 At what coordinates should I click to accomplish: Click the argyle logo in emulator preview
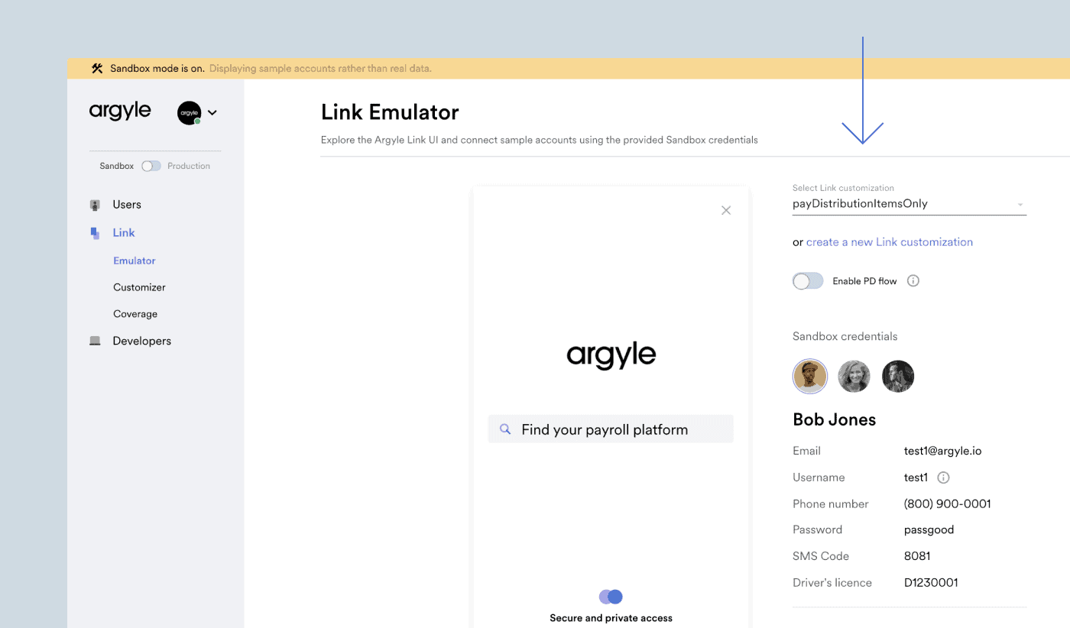pyautogui.click(x=611, y=355)
